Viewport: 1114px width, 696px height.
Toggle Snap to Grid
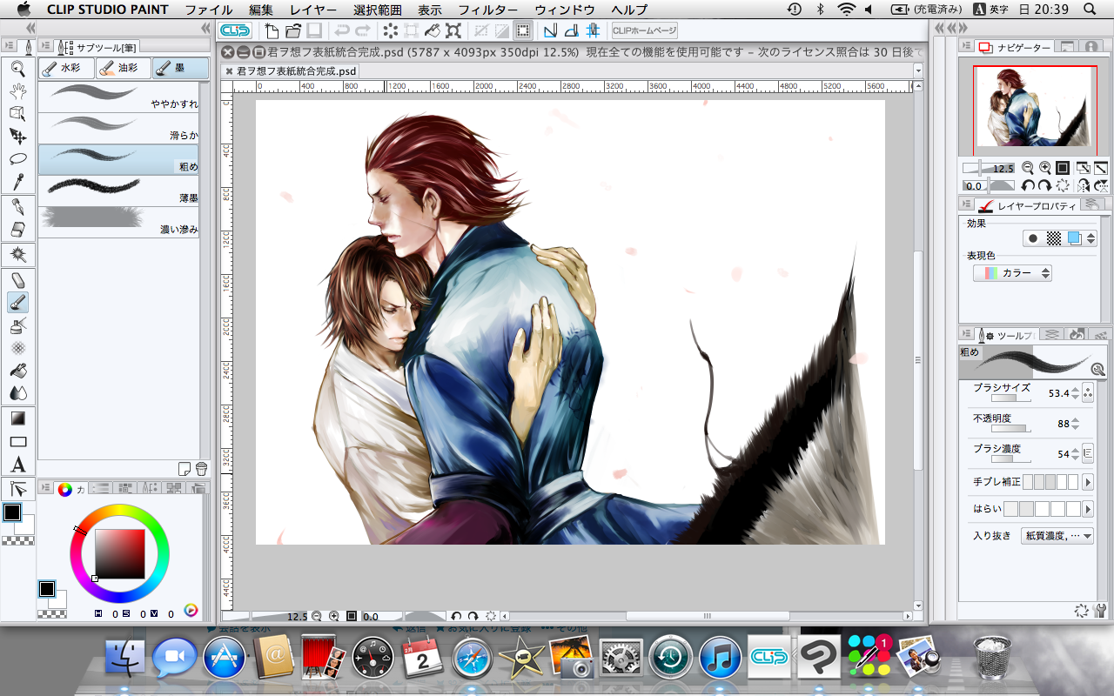(x=593, y=31)
